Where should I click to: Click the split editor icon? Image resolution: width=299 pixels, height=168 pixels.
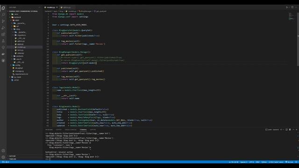pos(292,7)
